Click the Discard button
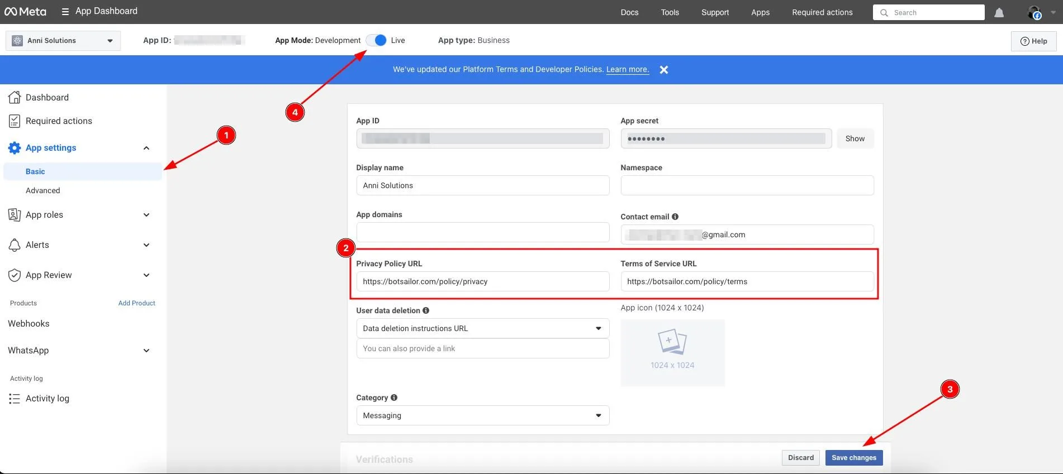This screenshot has height=474, width=1063. pyautogui.click(x=801, y=458)
